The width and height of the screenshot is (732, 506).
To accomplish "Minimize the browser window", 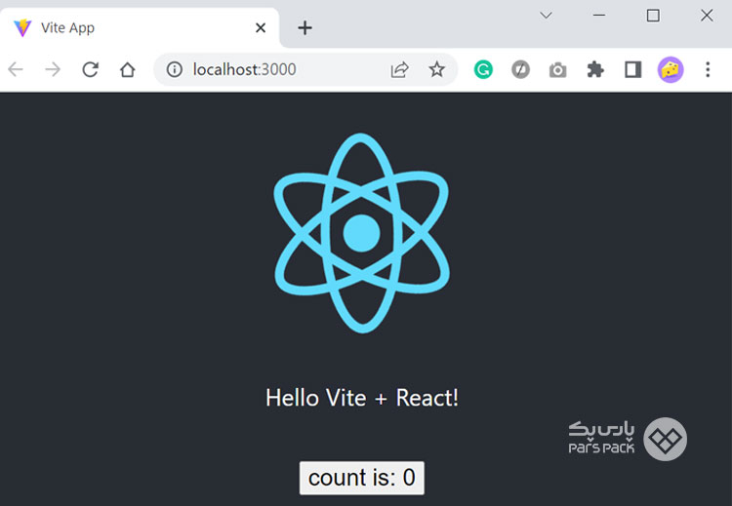I will tap(599, 16).
